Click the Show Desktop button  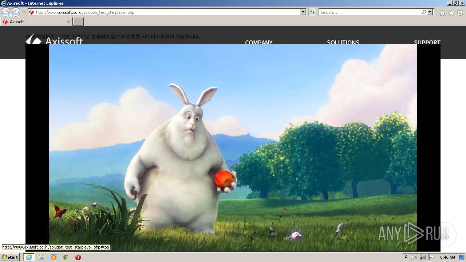point(462,257)
